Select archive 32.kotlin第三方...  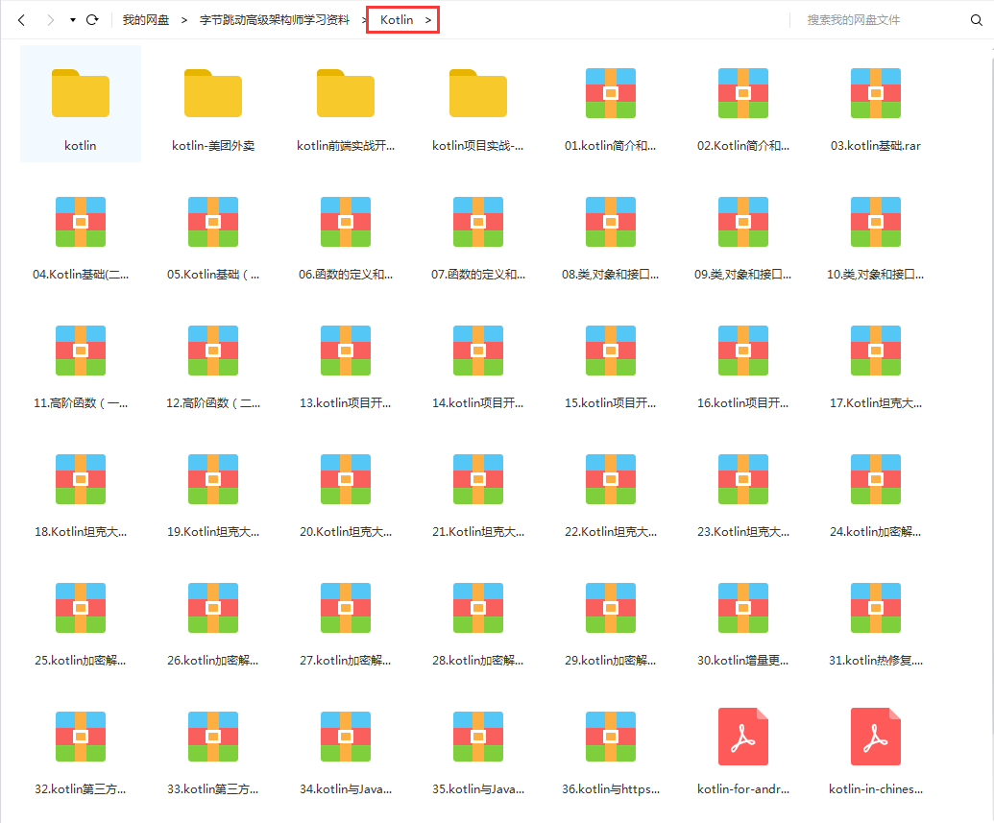tap(81, 747)
